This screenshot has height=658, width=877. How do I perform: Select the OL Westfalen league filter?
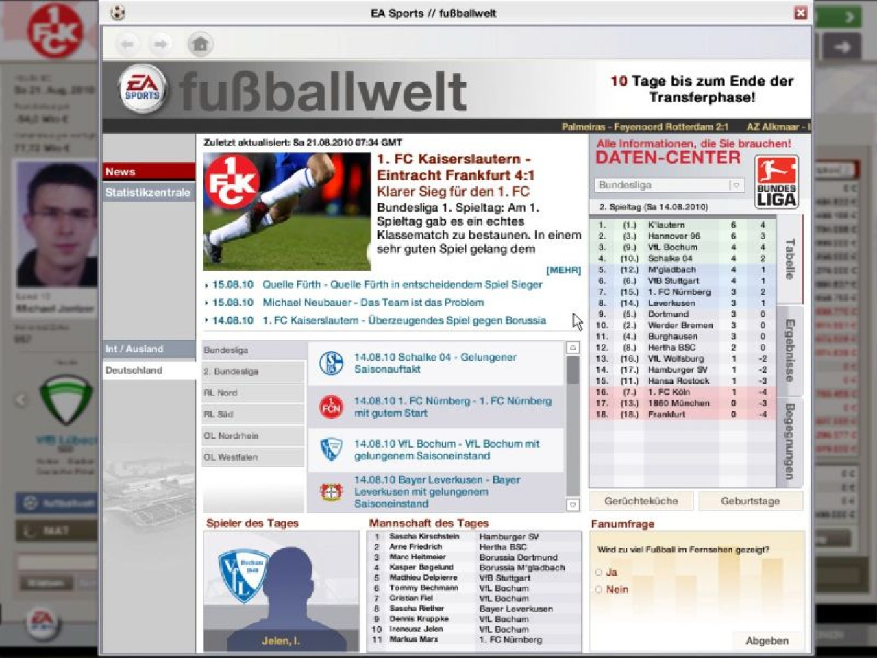pyautogui.click(x=253, y=457)
